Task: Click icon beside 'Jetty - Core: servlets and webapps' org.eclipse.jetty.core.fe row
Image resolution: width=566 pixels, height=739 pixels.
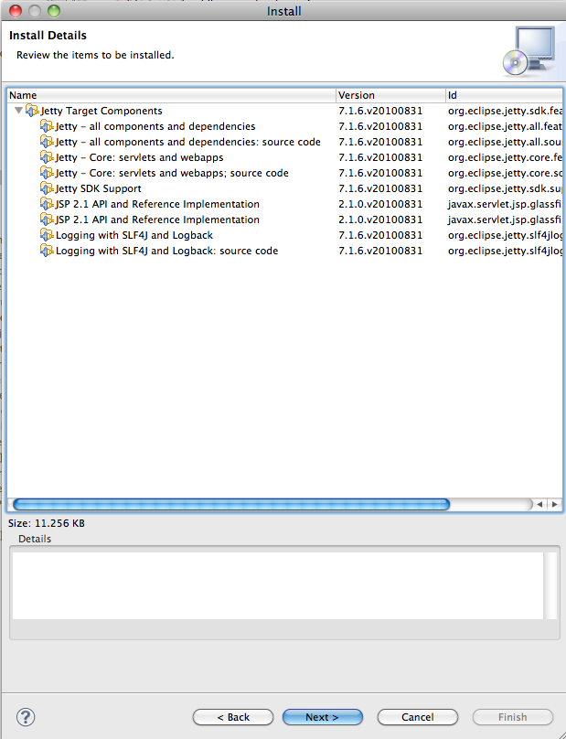Action: [x=47, y=157]
